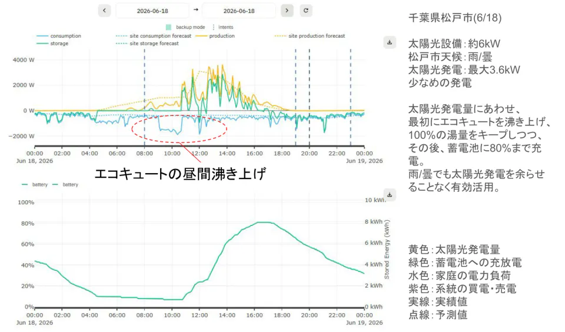
Task: Toggle site production forecast legend entry
Action: pyautogui.click(x=310, y=36)
